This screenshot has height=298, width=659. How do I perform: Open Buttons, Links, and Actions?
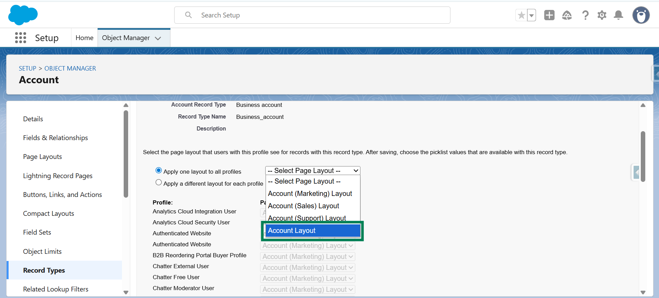pos(63,195)
